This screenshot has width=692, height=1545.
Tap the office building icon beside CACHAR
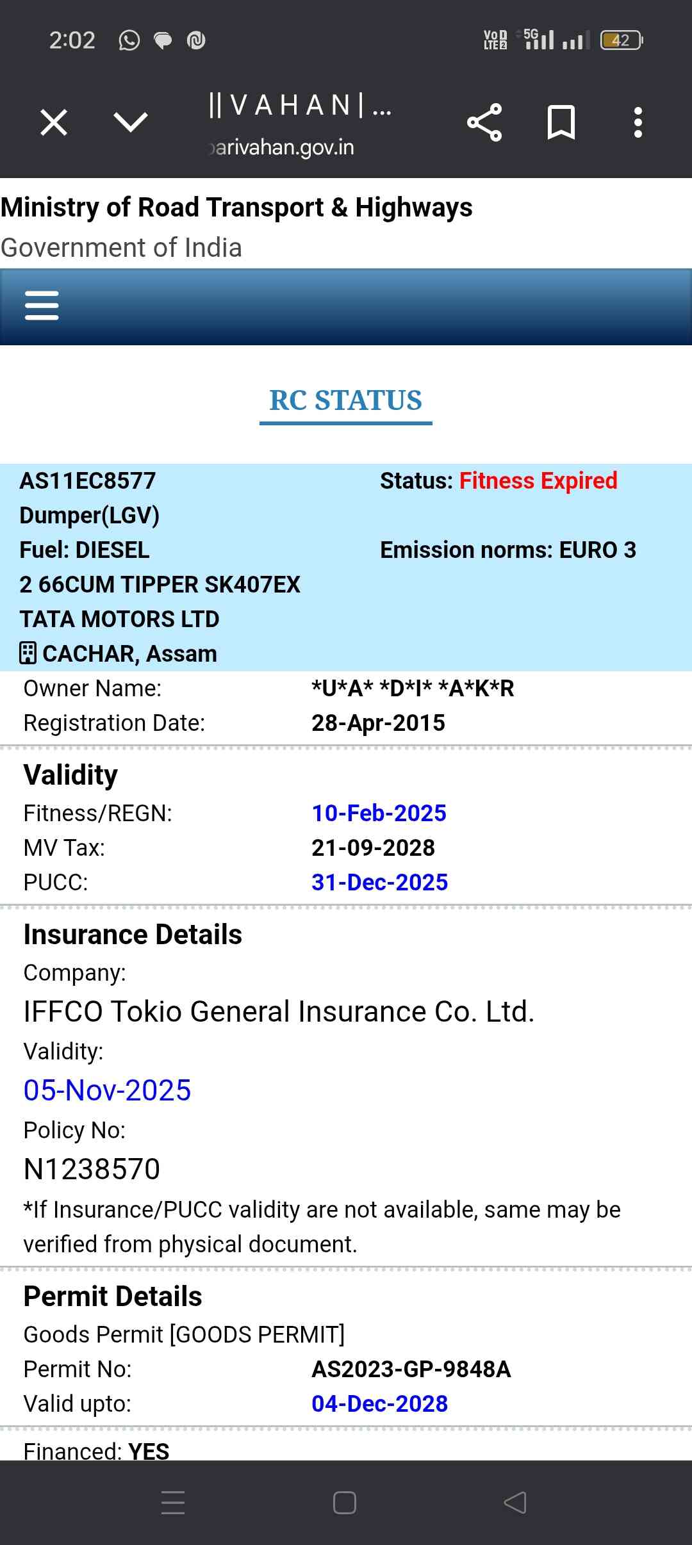[x=28, y=653]
